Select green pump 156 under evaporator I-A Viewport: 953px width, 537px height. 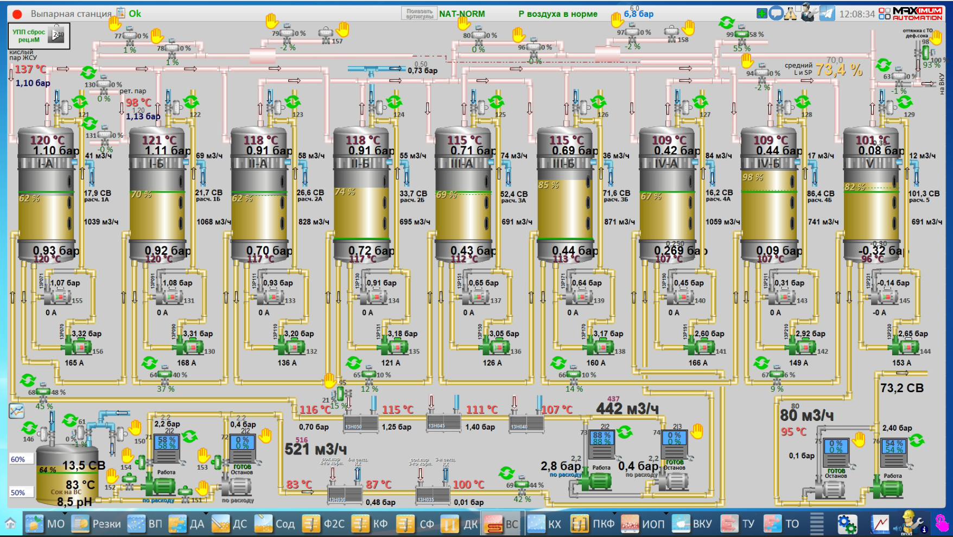79,347
